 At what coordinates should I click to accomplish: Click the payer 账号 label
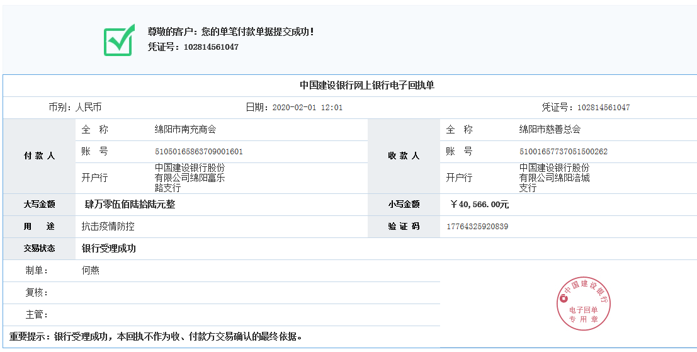94,152
